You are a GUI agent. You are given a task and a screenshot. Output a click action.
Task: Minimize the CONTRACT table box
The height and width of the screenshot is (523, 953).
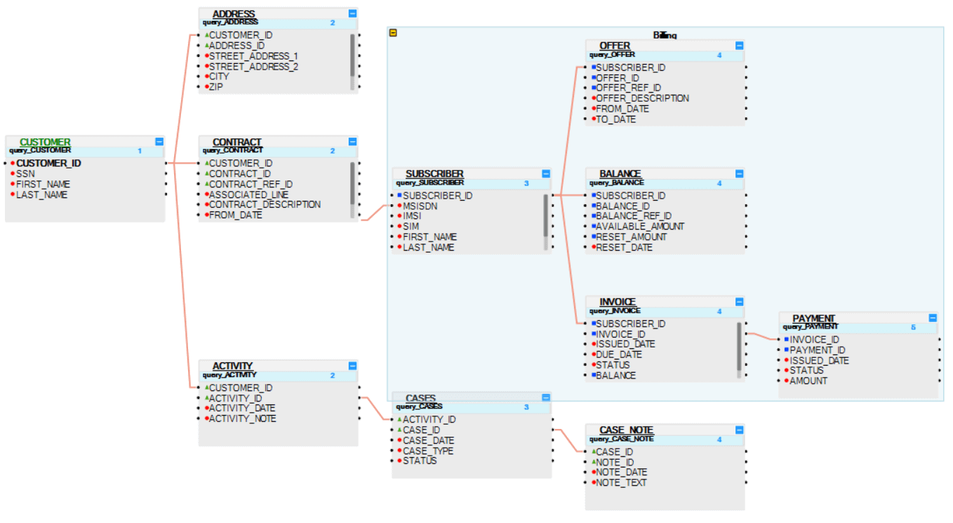coord(352,142)
